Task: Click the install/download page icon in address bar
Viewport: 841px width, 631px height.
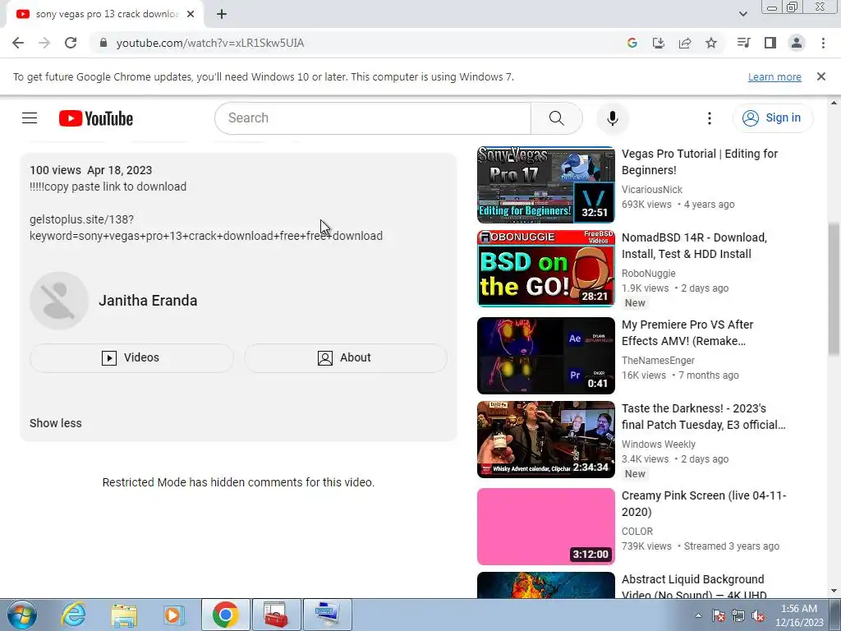Action: (659, 43)
